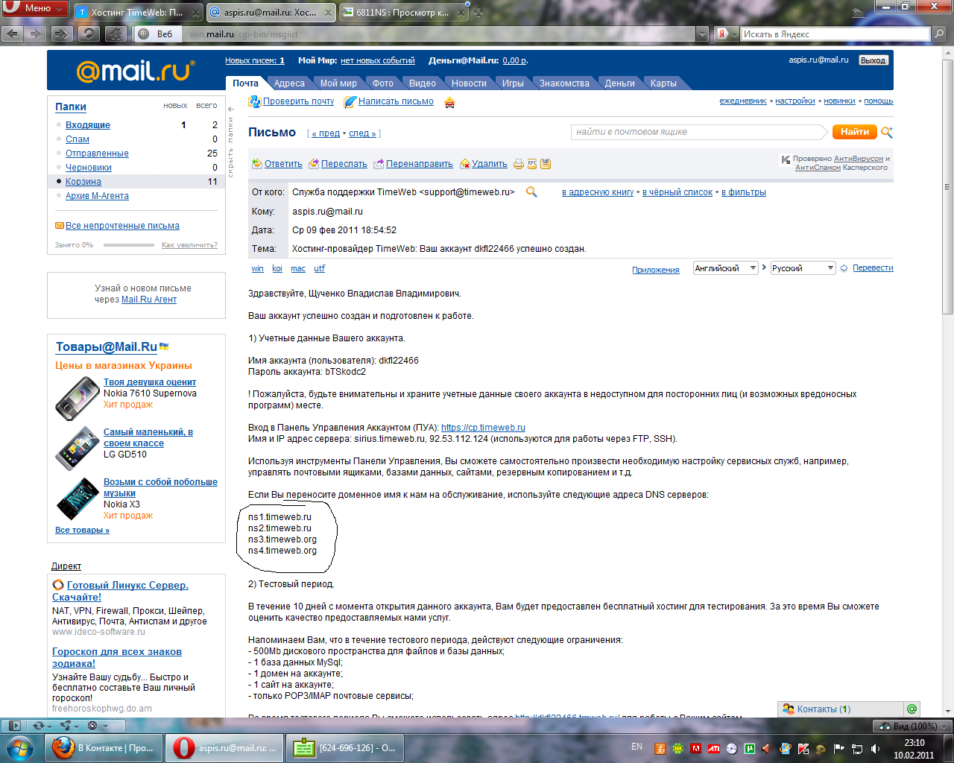Click the magnifier icon next to sender address
Image resolution: width=954 pixels, height=763 pixels.
pyautogui.click(x=531, y=192)
